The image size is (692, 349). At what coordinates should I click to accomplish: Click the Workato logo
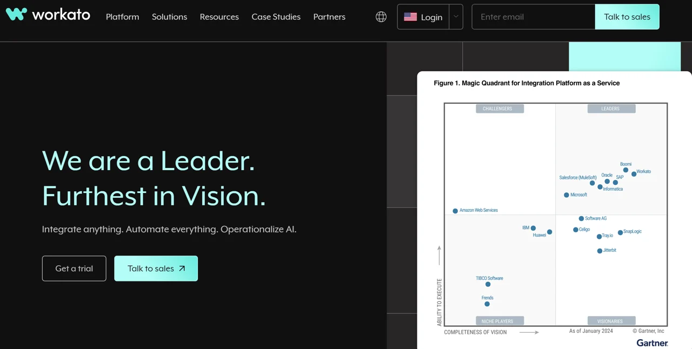pyautogui.click(x=48, y=15)
